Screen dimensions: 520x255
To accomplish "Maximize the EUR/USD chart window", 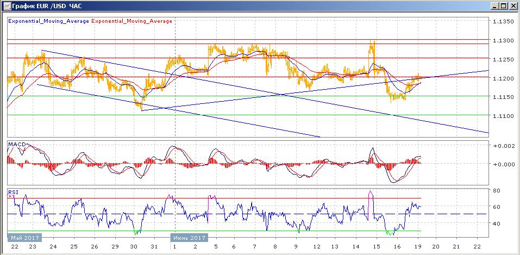I will pos(504,5).
